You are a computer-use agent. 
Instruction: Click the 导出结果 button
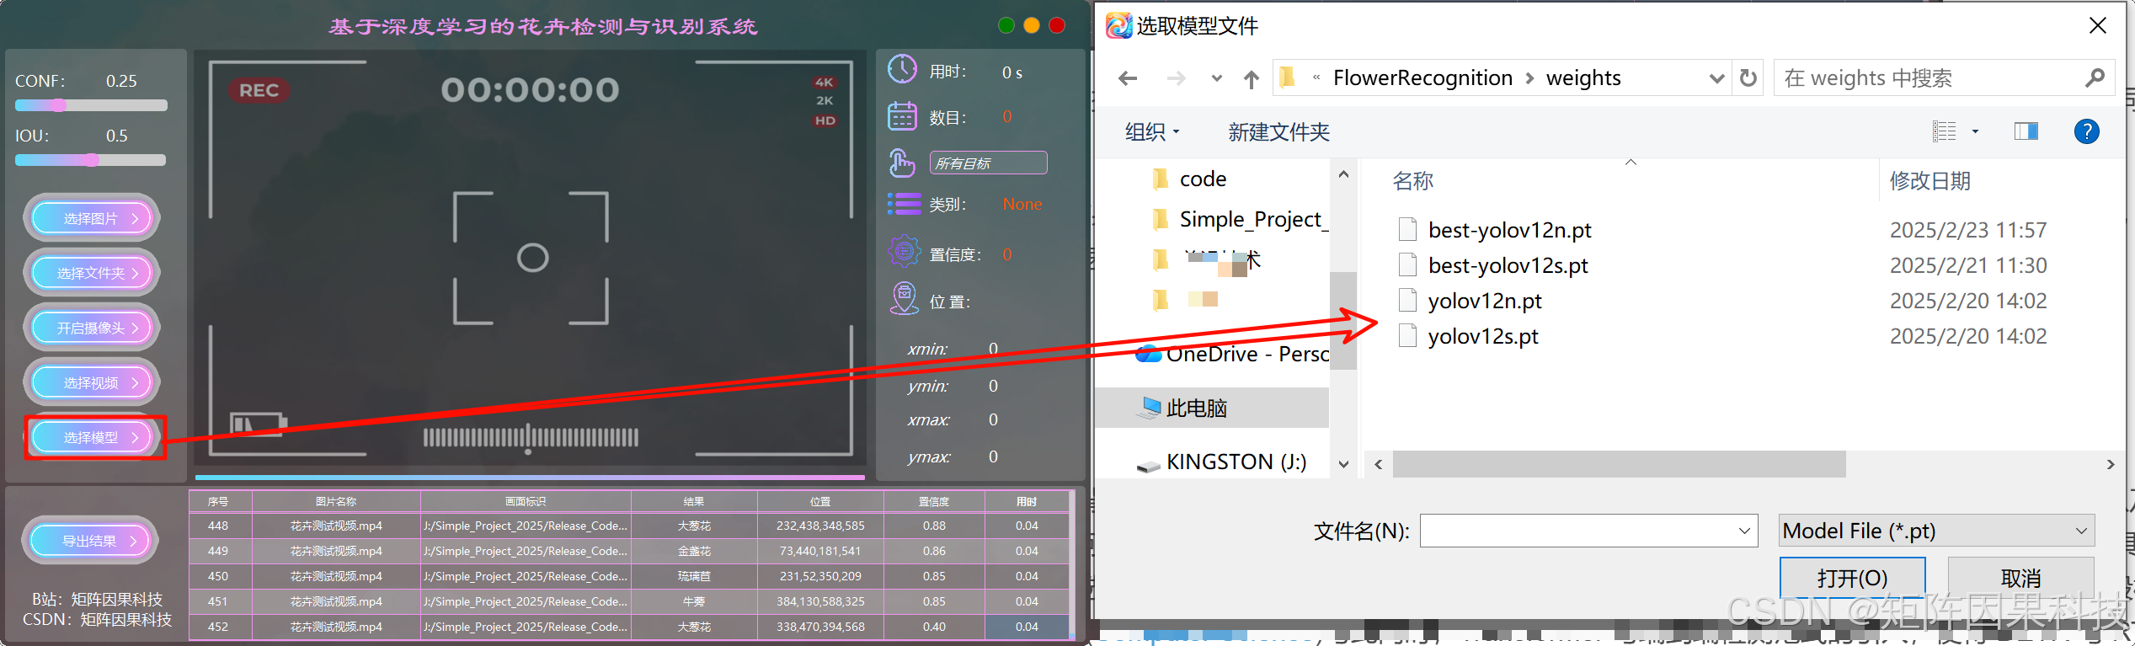tap(89, 541)
